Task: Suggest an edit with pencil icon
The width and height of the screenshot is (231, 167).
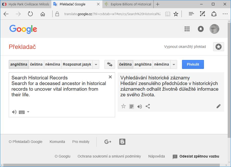Action: pos(218,106)
